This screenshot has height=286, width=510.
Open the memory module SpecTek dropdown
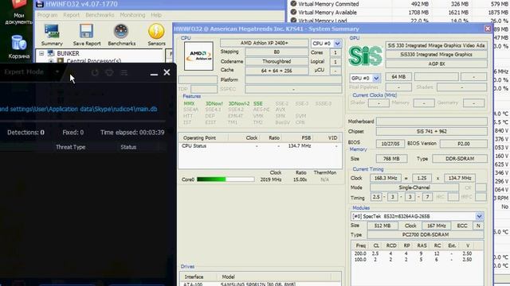click(x=480, y=216)
